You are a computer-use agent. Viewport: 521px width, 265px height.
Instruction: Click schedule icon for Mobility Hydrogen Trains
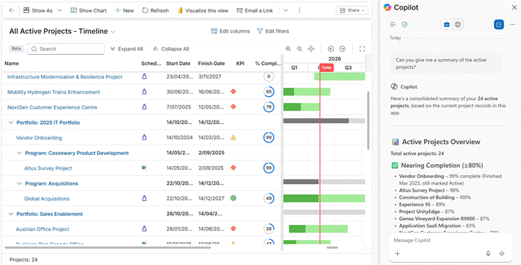point(144,91)
